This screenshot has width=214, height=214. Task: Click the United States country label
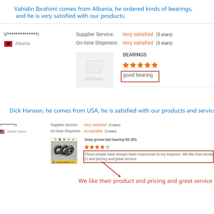coord(16,132)
